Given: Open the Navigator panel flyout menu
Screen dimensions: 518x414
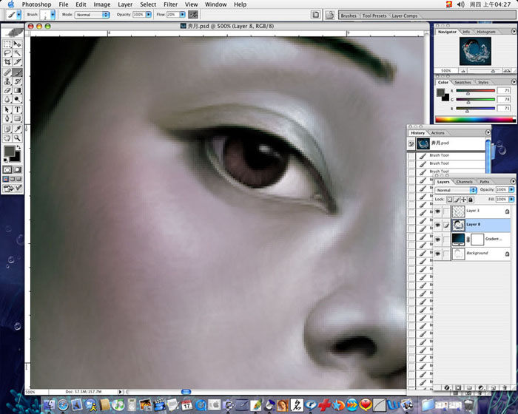Looking at the screenshot, I should click(x=514, y=31).
